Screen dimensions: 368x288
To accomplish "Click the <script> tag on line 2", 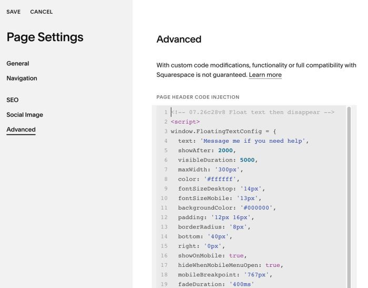I will pos(186,122).
